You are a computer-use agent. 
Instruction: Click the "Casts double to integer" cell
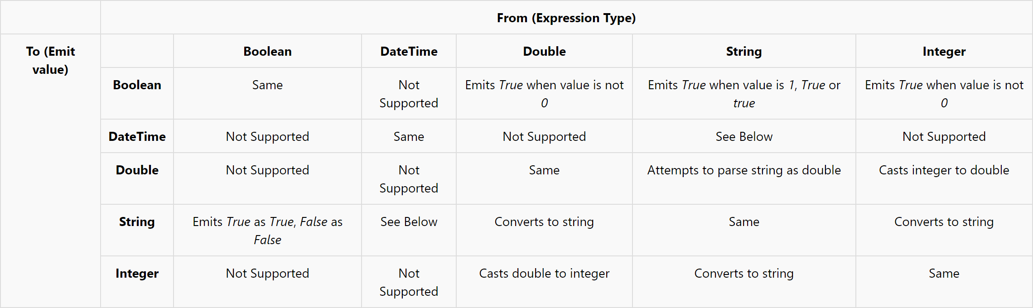pyautogui.click(x=544, y=274)
